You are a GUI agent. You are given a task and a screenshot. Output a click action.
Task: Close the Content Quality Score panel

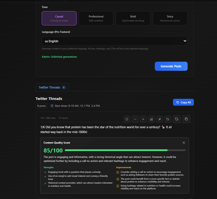coord(184,142)
